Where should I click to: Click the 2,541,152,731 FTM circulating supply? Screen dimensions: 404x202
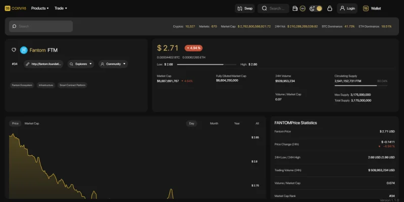348,81
